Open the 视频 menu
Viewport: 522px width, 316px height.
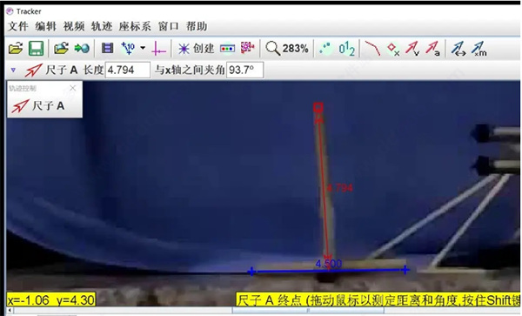[74, 26]
